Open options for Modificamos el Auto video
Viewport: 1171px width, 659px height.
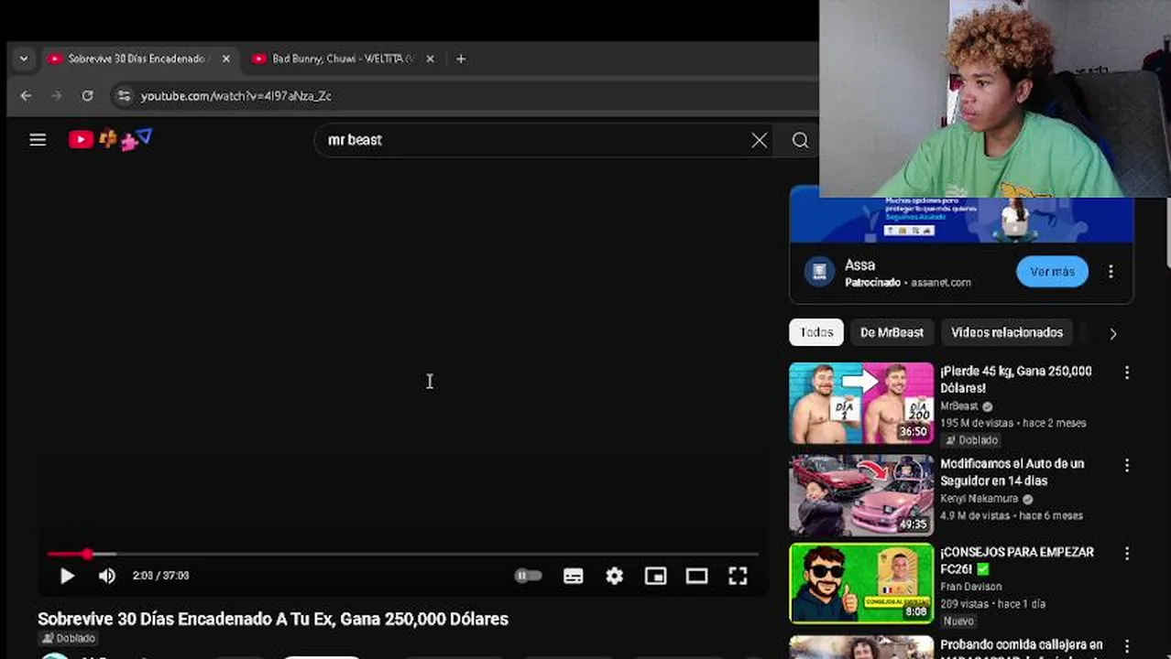coord(1127,465)
